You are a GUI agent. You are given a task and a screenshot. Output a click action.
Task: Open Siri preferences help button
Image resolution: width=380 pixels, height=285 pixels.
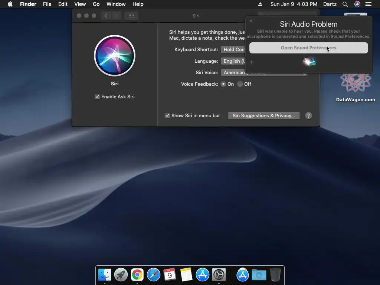(x=308, y=116)
